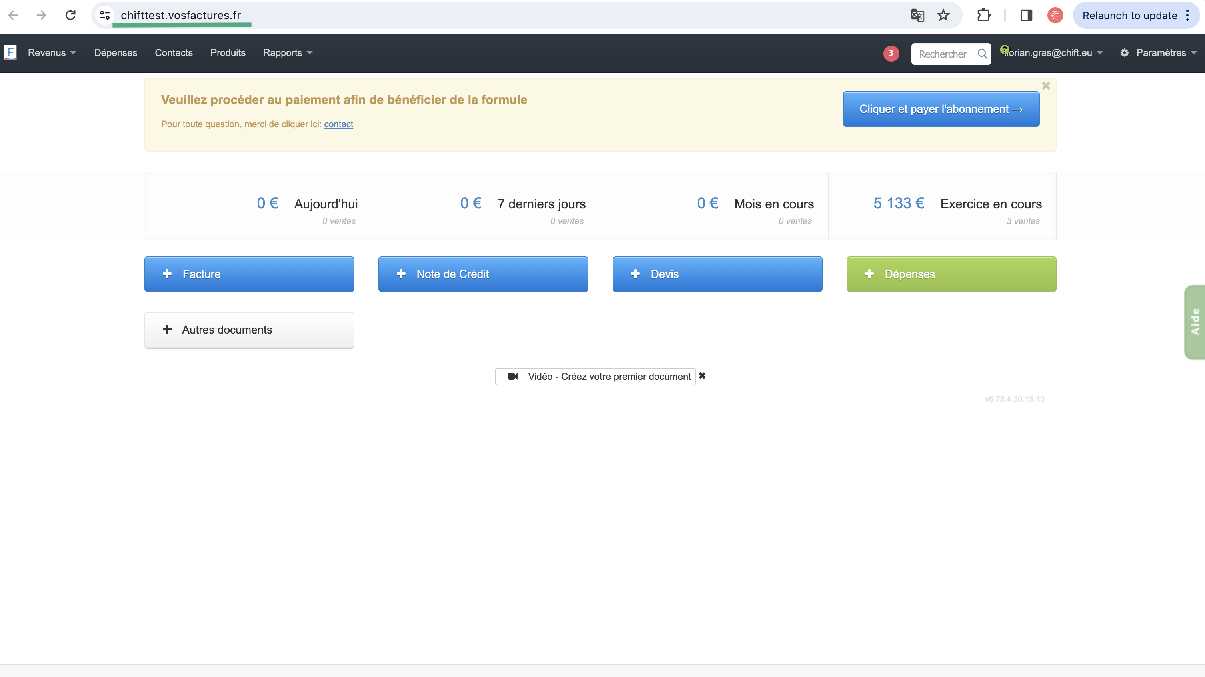Image resolution: width=1205 pixels, height=677 pixels.
Task: Toggle the browser side panel icon
Action: (x=1026, y=16)
